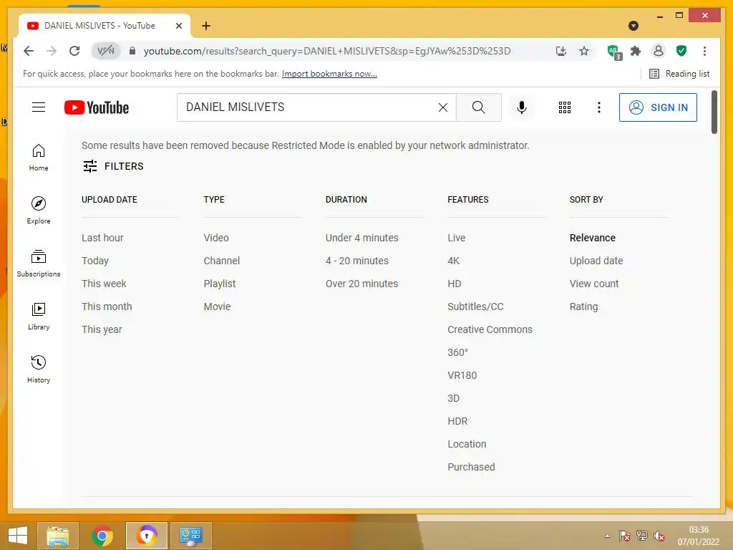Sort results by Rating
Viewport: 733px width, 550px height.
click(x=583, y=307)
